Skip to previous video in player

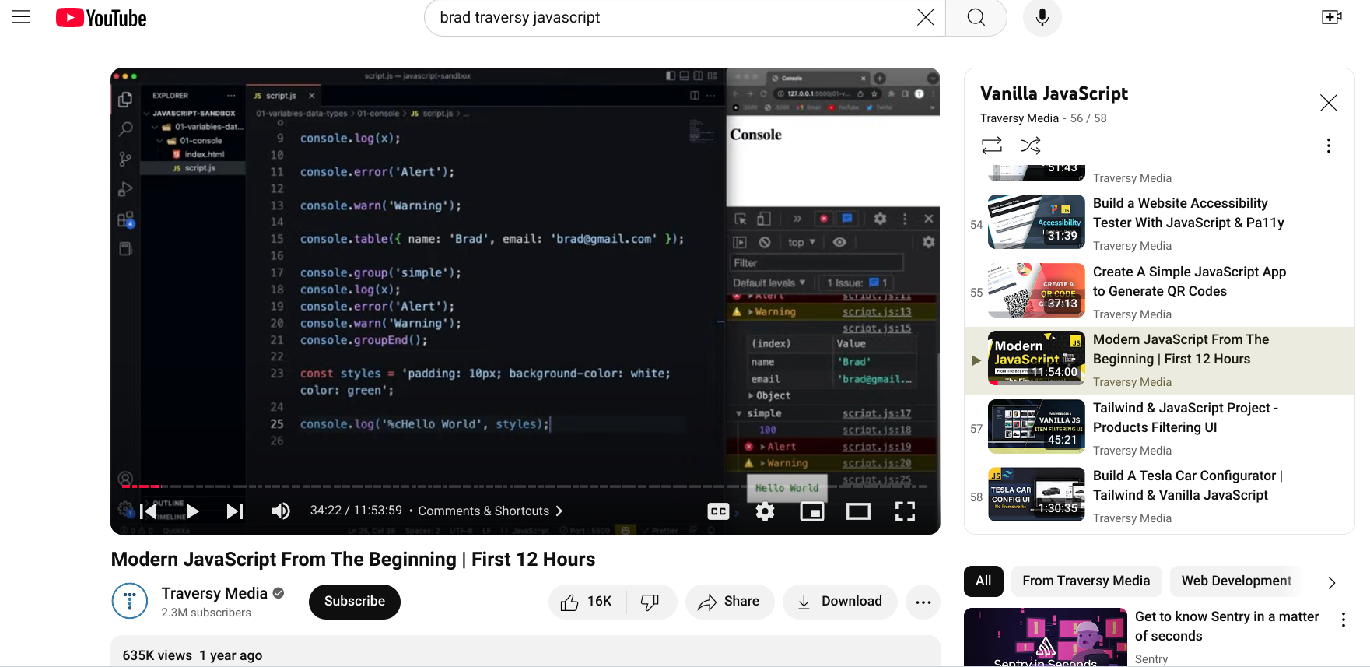pyautogui.click(x=148, y=511)
